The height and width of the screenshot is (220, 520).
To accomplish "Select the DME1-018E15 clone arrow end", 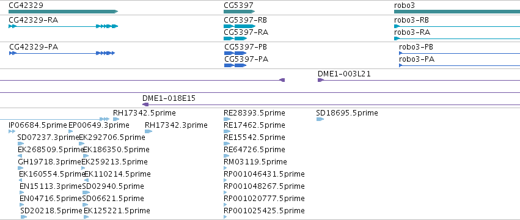I will pyautogui.click(x=145, y=105).
